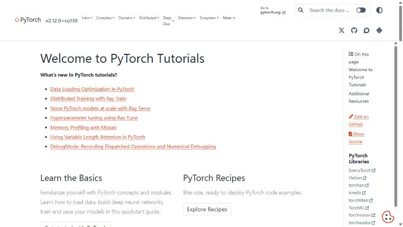Click the search magnifier icon
403x227 pixels.
(x=301, y=10)
